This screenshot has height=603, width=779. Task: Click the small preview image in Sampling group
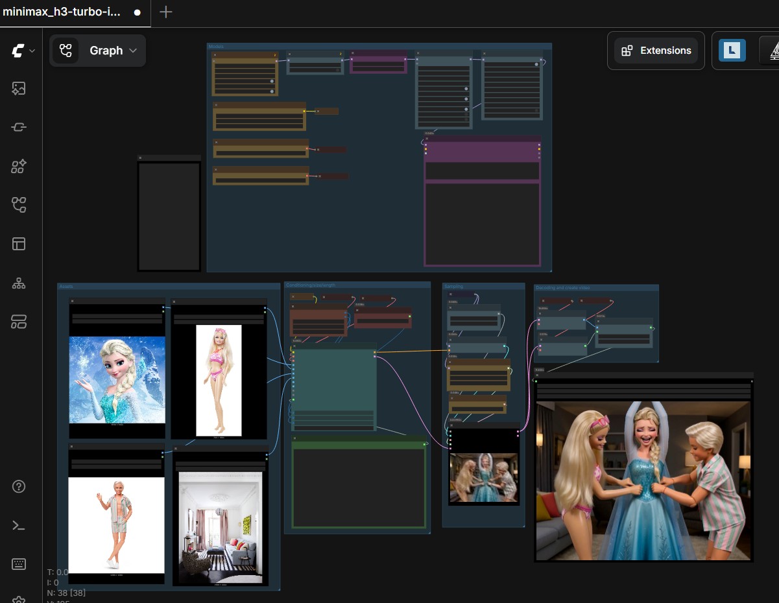point(484,478)
